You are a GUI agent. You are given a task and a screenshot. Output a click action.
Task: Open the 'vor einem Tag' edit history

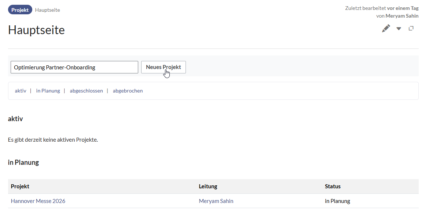[403, 8]
